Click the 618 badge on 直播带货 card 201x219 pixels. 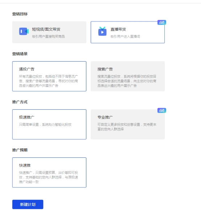(x=162, y=22)
